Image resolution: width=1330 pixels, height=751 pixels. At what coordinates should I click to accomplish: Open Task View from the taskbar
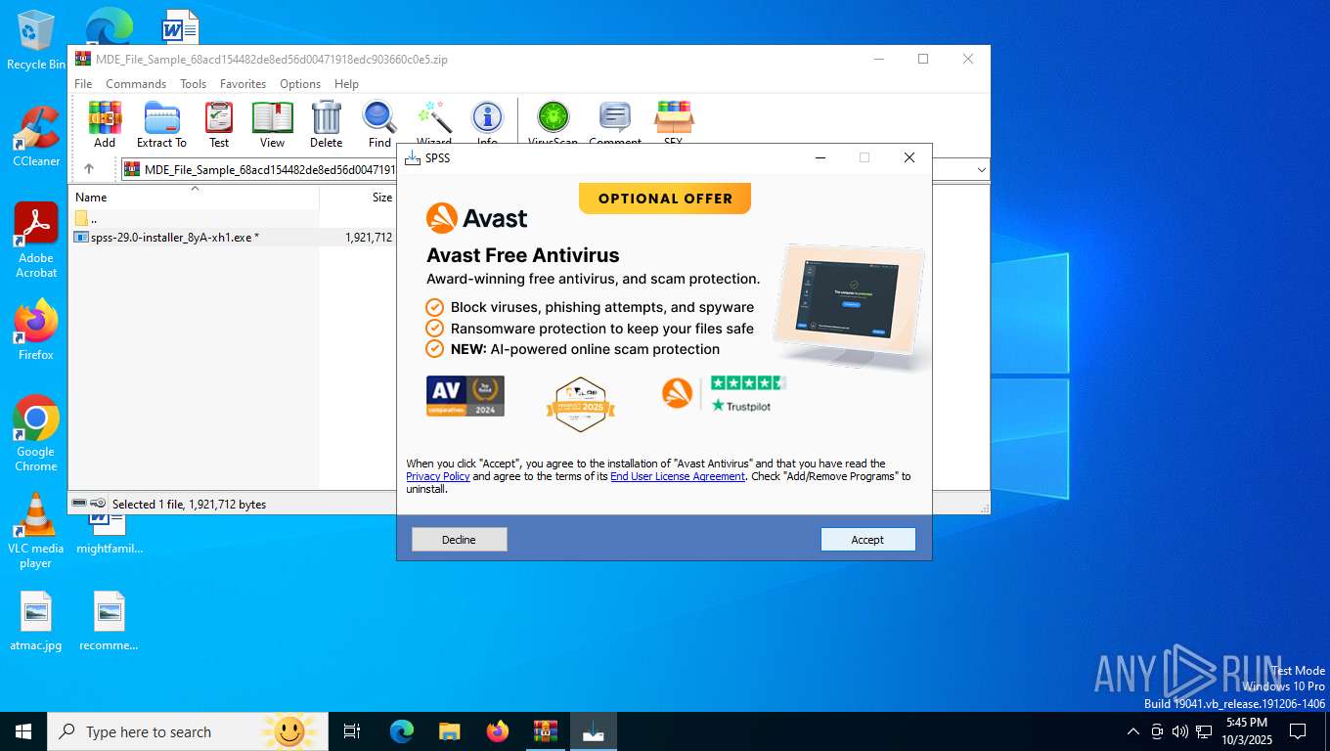click(x=352, y=731)
